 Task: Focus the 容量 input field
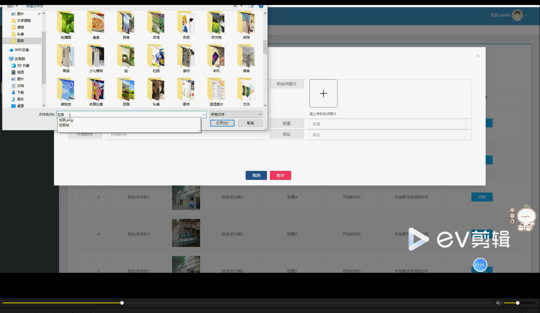(x=388, y=124)
